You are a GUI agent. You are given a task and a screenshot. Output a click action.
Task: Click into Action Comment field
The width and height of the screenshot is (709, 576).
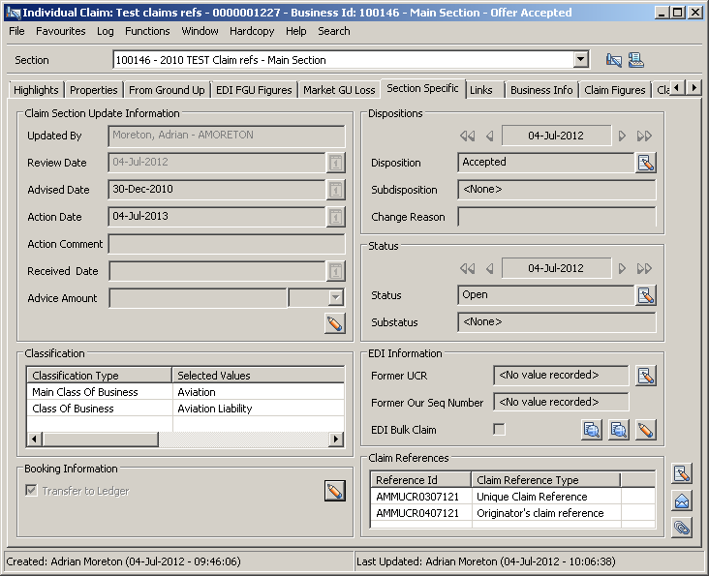(x=227, y=244)
